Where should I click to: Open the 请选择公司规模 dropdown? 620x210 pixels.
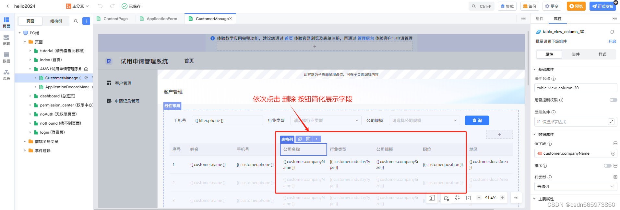pos(424,120)
